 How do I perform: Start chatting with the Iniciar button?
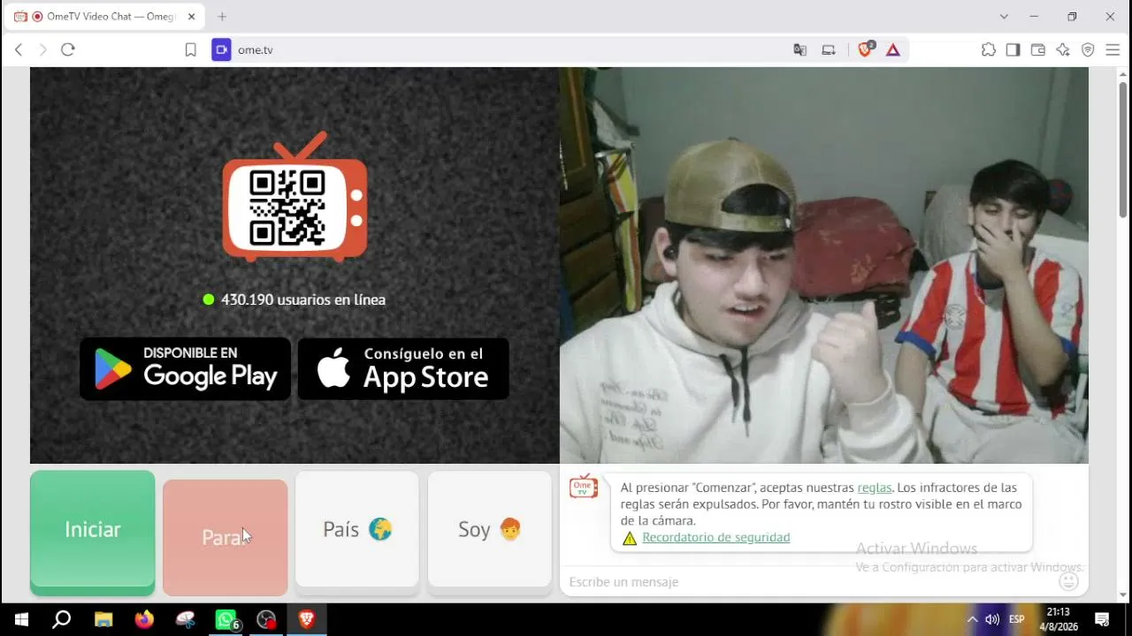93,533
